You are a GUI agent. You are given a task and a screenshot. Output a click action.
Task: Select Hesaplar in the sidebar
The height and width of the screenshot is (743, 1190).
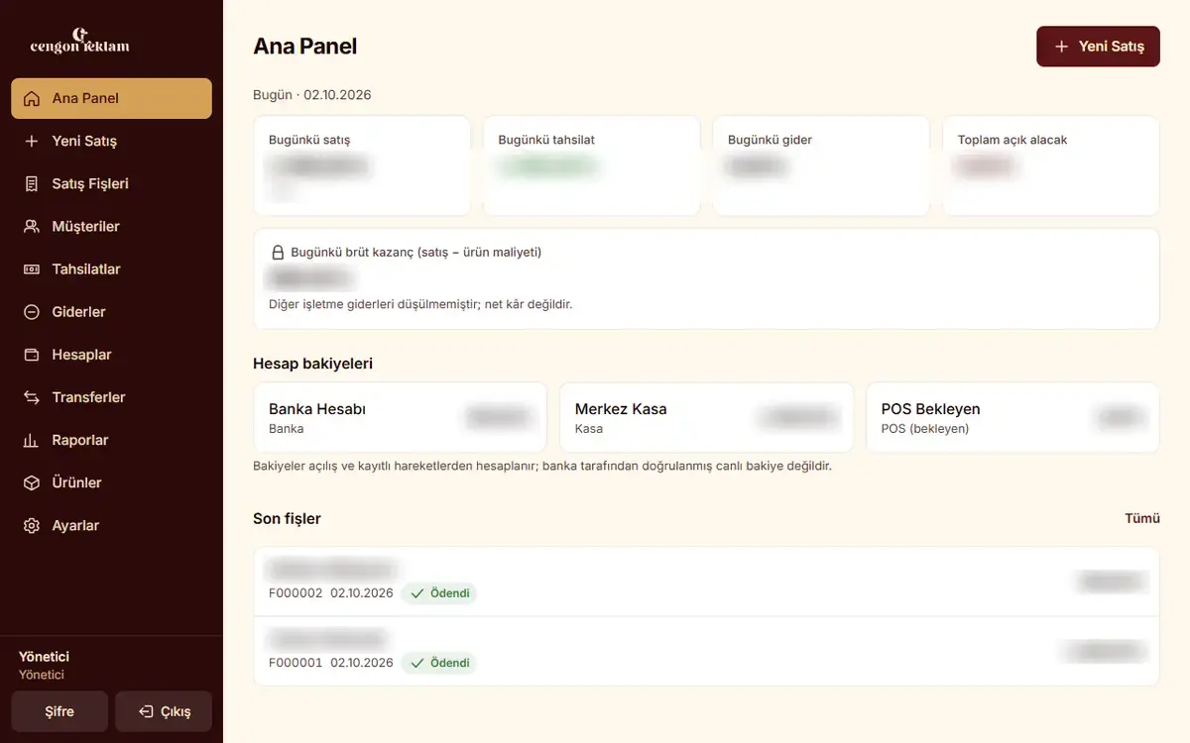(111, 355)
